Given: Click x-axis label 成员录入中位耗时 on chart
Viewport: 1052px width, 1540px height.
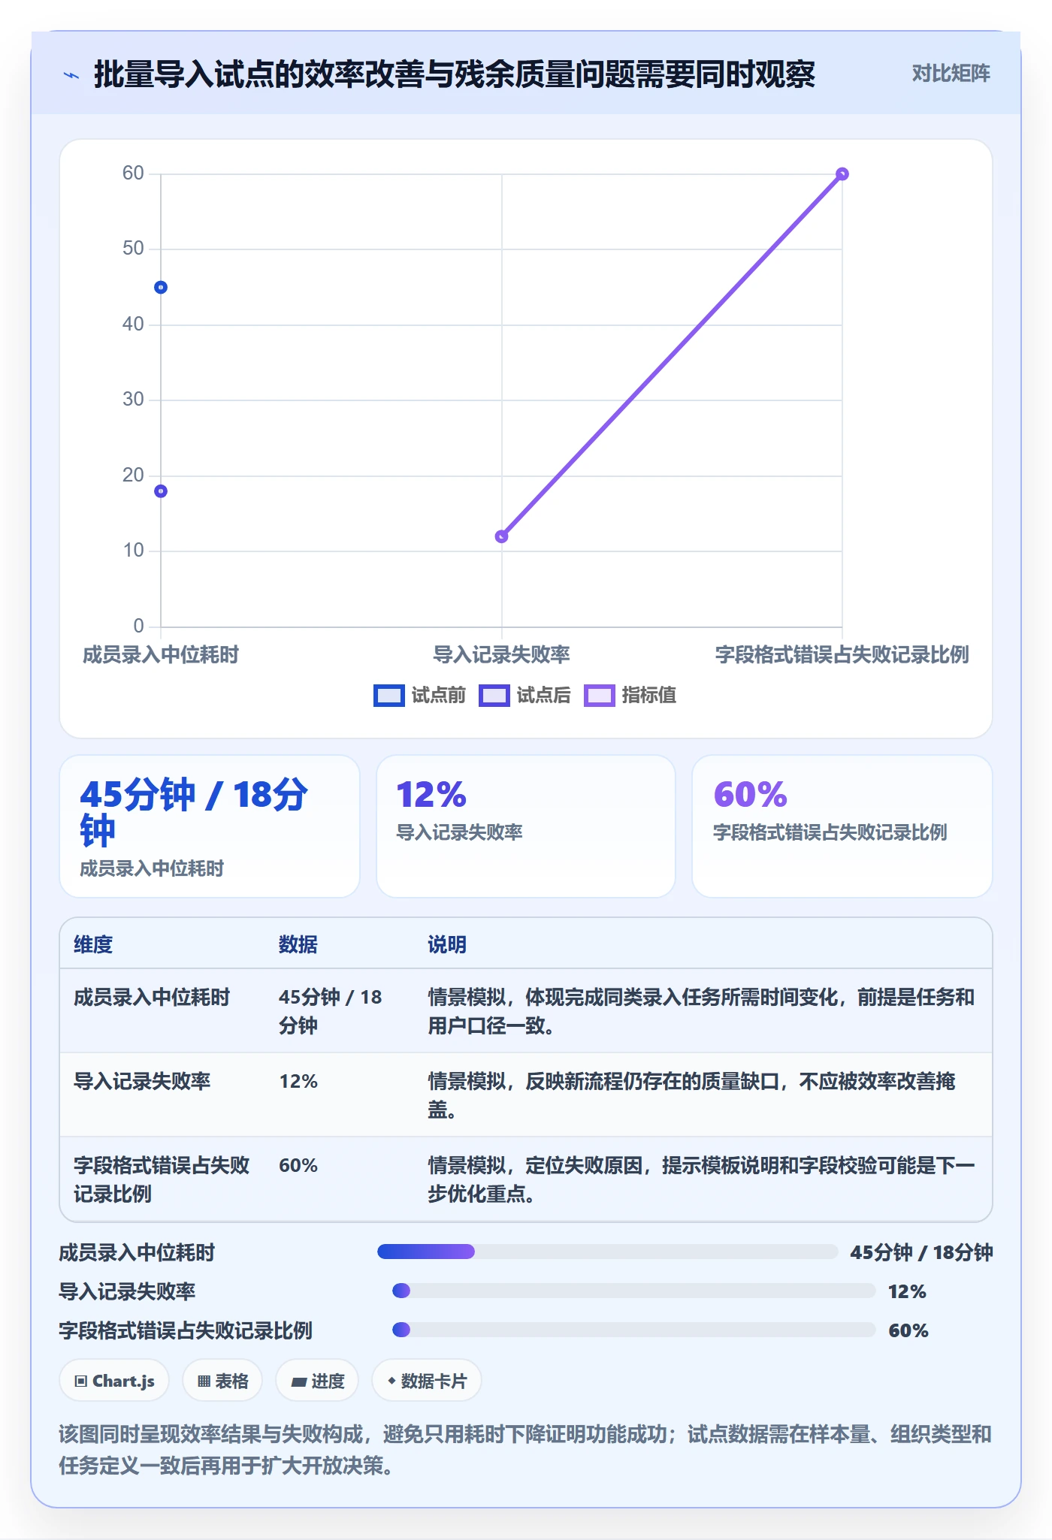Looking at the screenshot, I should click(161, 655).
